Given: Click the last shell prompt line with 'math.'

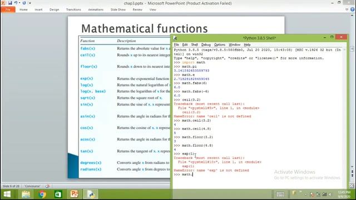Looking at the screenshot, I should coord(183,174).
